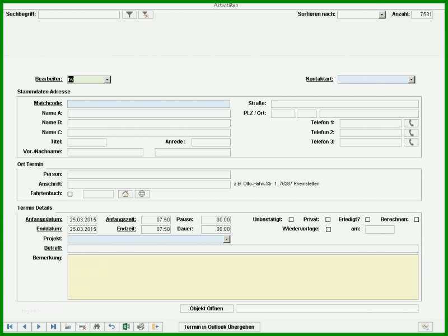
Task: Click the globe icon next to Fahrtenbuch
Action: coord(142,194)
